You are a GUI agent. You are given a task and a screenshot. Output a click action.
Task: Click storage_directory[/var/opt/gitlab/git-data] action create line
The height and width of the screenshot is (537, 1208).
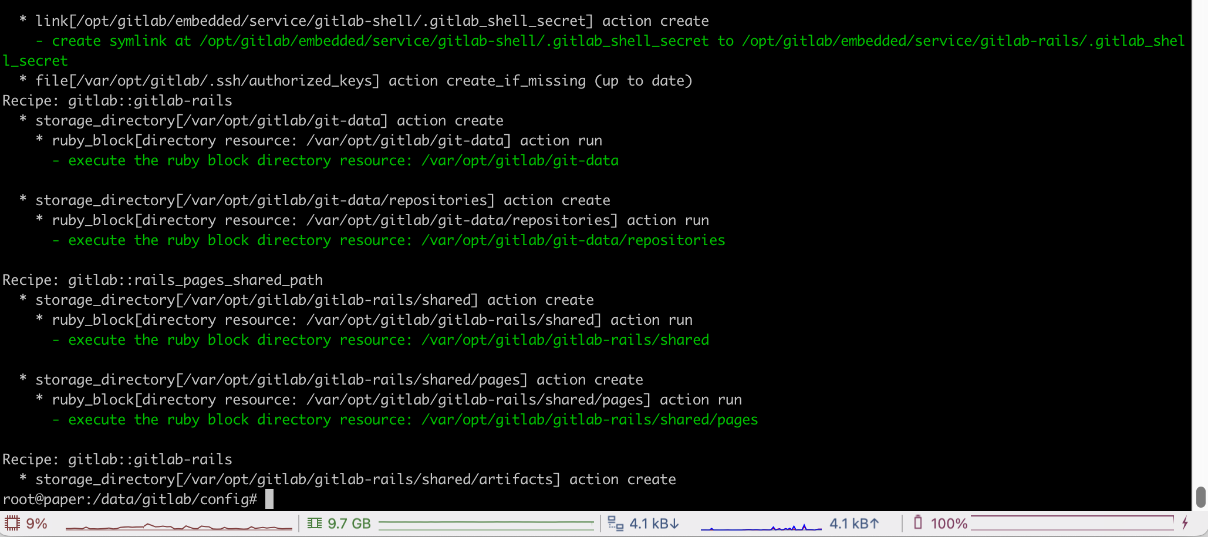[261, 121]
